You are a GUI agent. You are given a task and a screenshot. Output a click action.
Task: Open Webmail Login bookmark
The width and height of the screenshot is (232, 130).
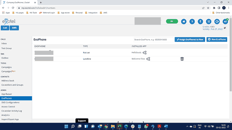click(47, 13)
